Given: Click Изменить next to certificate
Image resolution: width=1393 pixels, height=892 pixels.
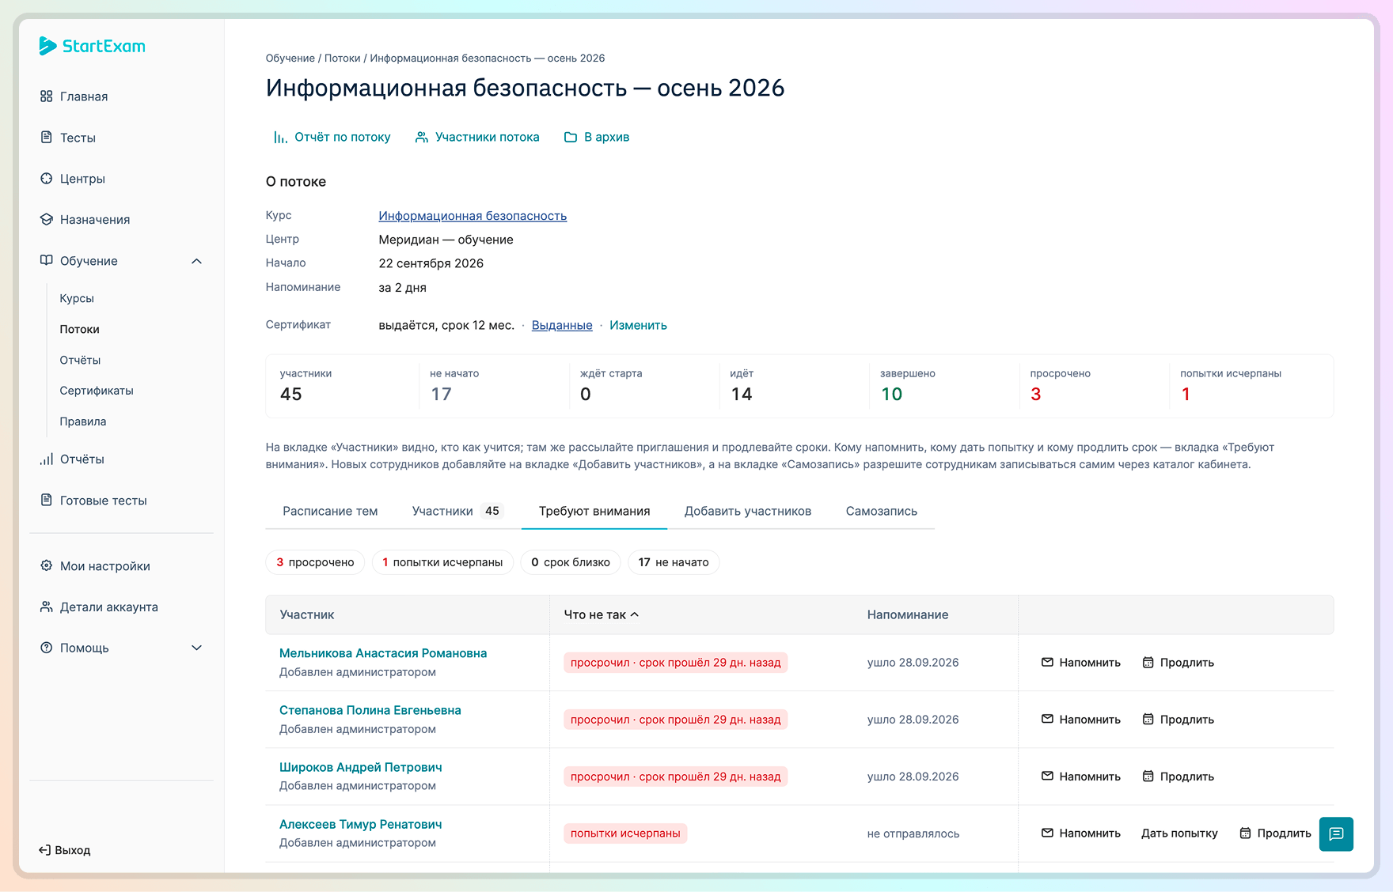Looking at the screenshot, I should coord(638,325).
